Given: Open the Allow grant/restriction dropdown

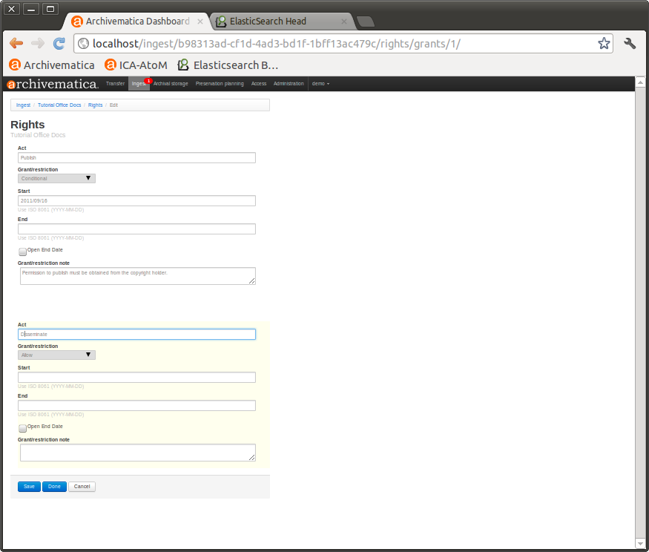Looking at the screenshot, I should click(56, 355).
